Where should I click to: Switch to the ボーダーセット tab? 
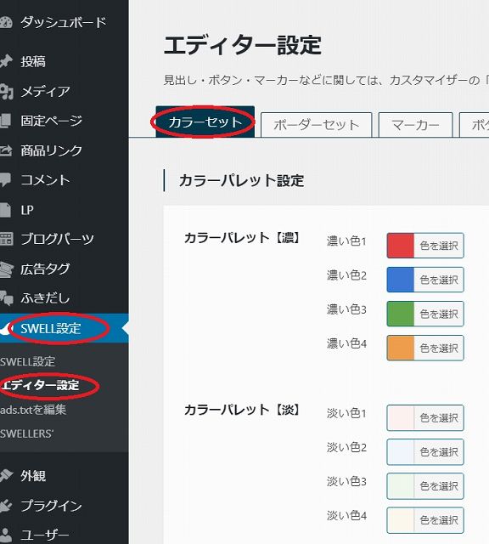[316, 125]
